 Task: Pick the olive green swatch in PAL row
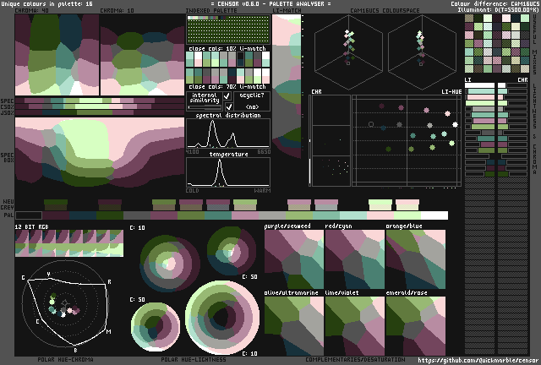coord(191,215)
